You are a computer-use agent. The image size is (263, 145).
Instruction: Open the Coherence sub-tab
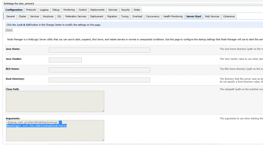(229, 16)
